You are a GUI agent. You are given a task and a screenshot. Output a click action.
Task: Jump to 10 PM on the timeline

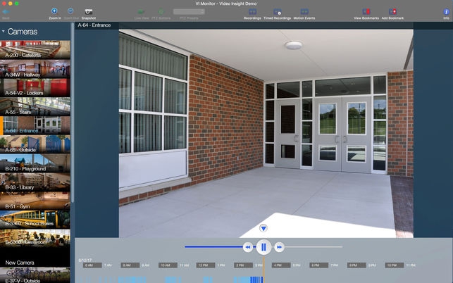pyautogui.click(x=395, y=265)
